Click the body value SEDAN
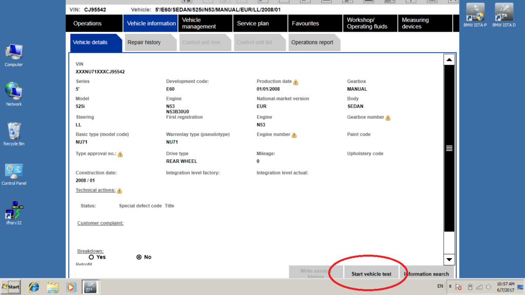Image resolution: width=525 pixels, height=295 pixels. click(355, 107)
